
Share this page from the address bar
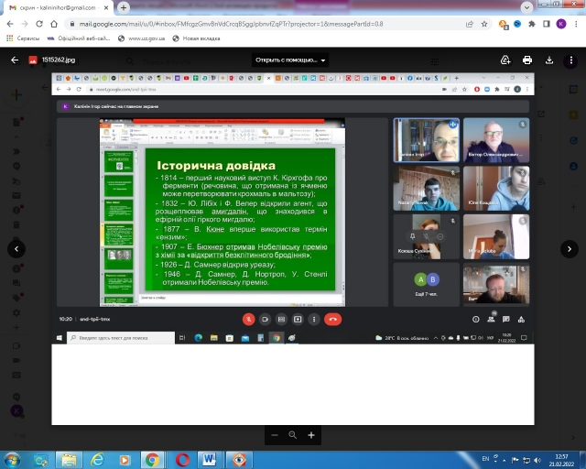tap(470, 24)
